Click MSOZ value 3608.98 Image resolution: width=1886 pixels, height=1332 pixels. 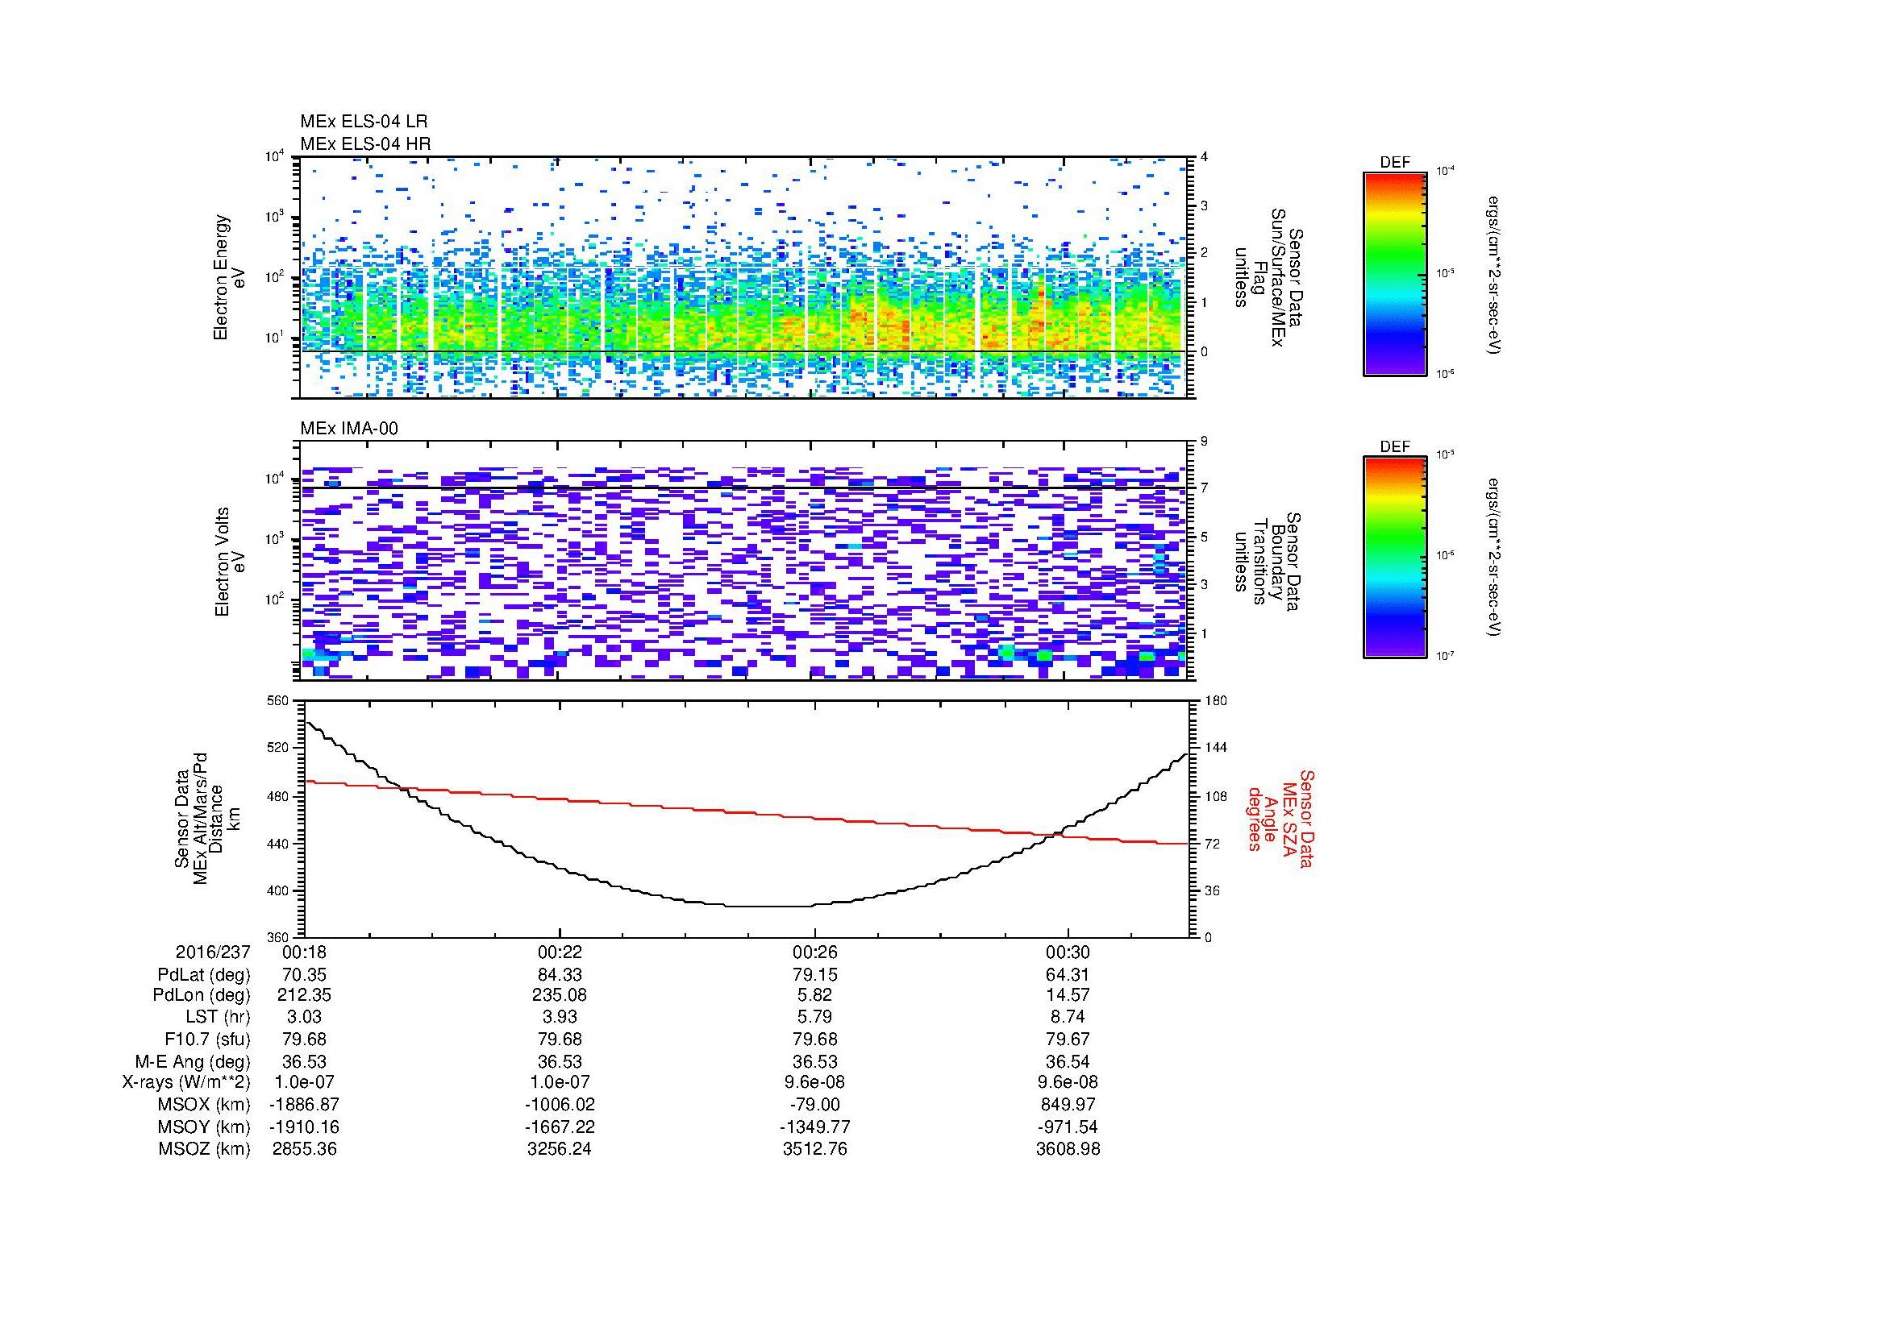(1068, 1149)
